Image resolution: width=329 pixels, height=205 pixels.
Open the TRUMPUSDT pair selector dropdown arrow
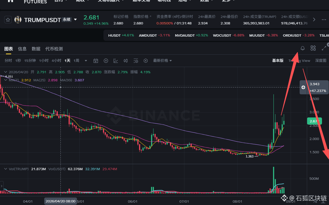point(75,20)
